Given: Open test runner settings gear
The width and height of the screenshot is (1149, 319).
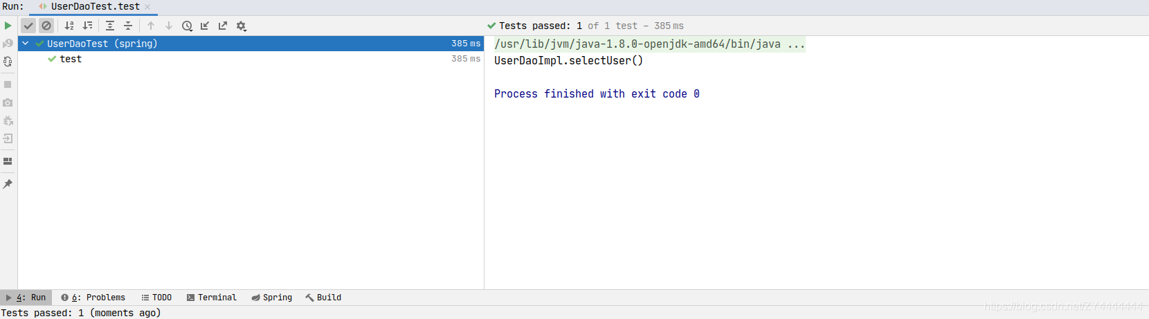Looking at the screenshot, I should (241, 26).
